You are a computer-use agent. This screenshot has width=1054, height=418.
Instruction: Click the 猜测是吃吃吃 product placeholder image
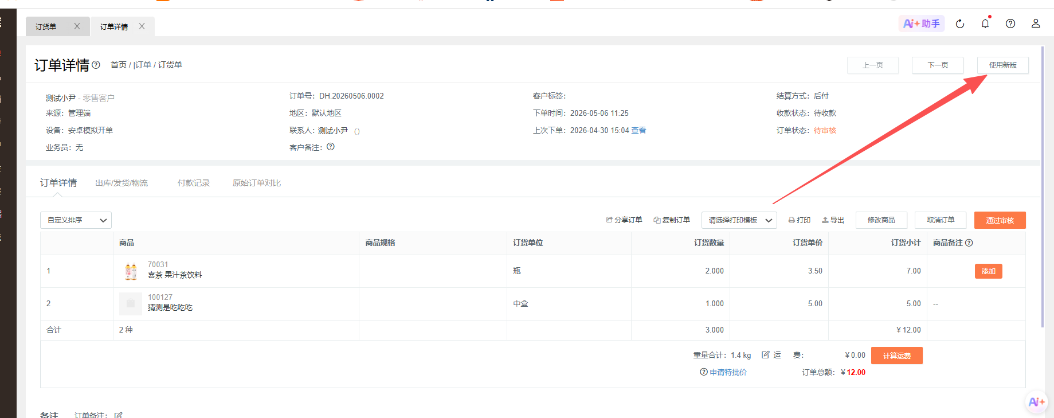point(131,304)
